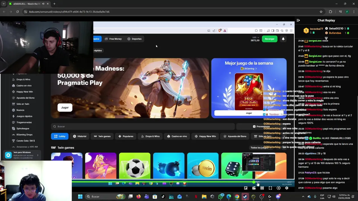Click the green playhead knob on the progress bar
Screen dimensions: 358x201
254,182
